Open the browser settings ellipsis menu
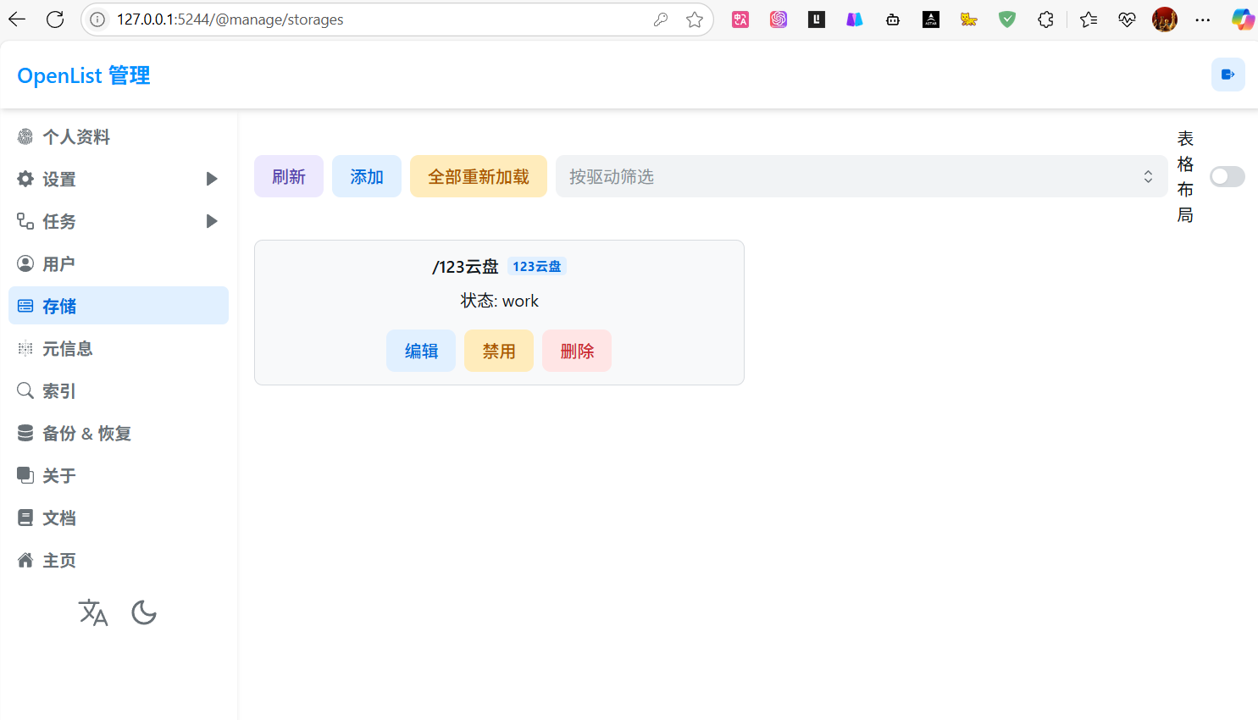 (1203, 19)
